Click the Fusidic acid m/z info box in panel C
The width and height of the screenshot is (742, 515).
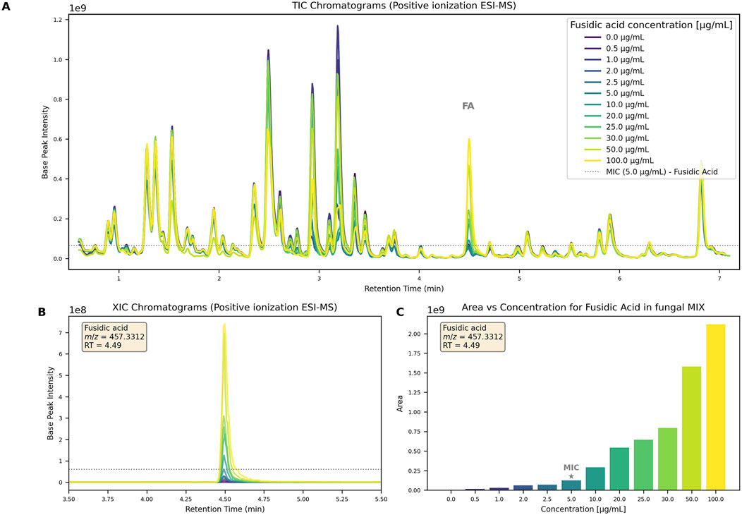(473, 337)
